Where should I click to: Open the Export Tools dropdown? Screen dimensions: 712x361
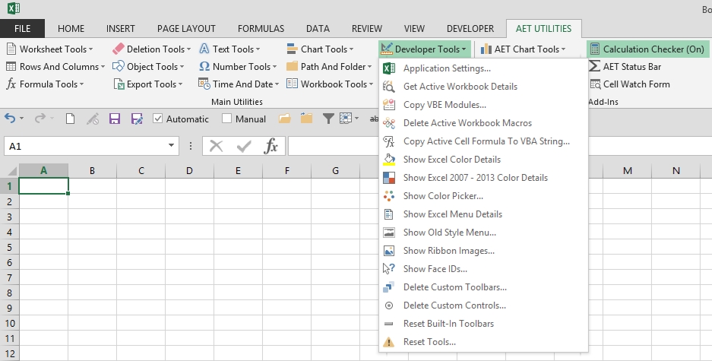point(148,84)
